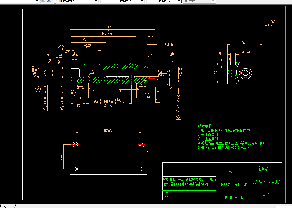Select the perpendicularity tolerance frame 0.1 B
Image resolution: width=292 pixels, height=208 pixels.
tap(166, 45)
